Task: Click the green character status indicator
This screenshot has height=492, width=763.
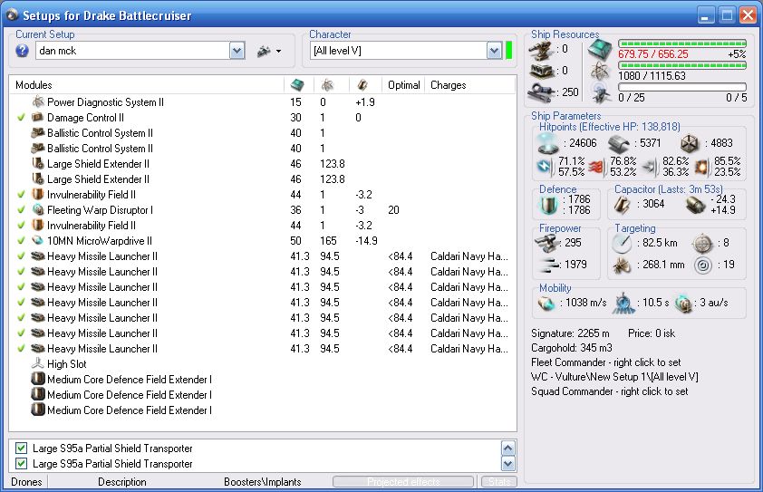Action: pos(509,51)
